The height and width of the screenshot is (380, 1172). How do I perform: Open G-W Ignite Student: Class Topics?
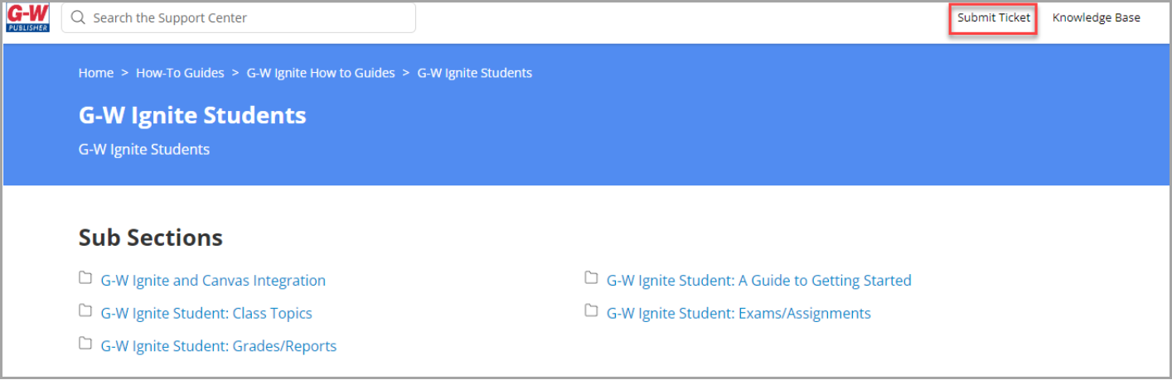click(x=206, y=314)
